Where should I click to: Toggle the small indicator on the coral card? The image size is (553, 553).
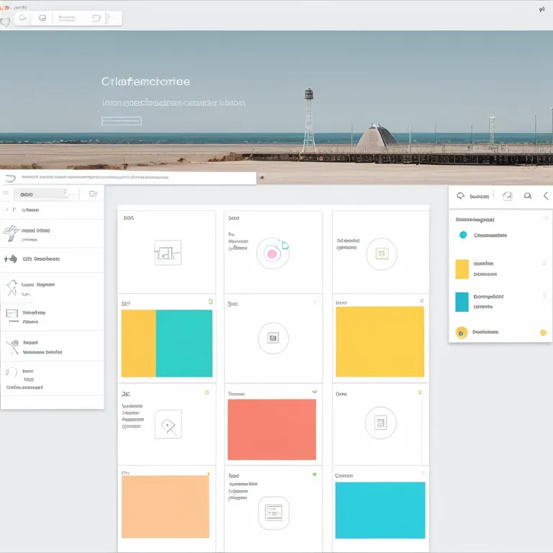coord(314,392)
